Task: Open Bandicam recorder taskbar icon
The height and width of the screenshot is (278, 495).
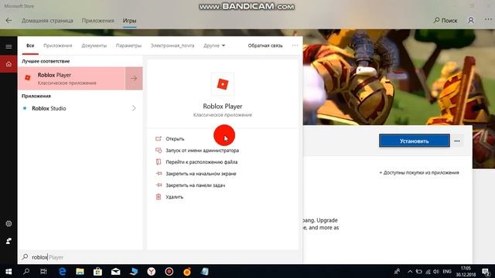Action: [x=169, y=271]
